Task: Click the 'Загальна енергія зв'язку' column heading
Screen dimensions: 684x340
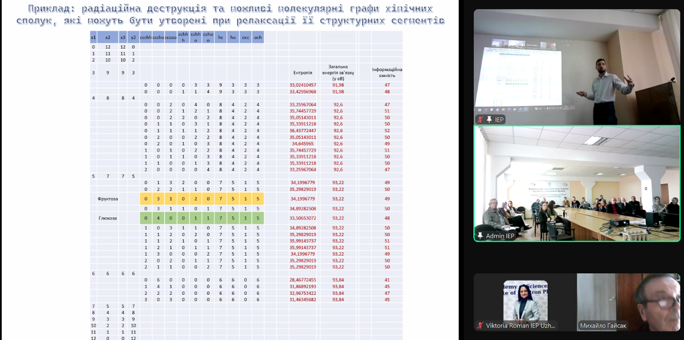Action: coord(338,72)
